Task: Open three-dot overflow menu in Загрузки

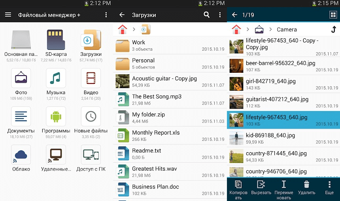Action: coord(220,15)
